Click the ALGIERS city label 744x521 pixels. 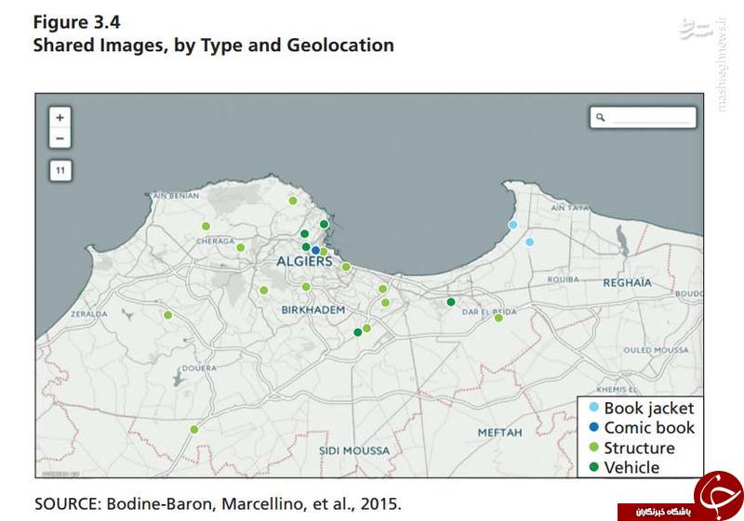[x=304, y=262]
